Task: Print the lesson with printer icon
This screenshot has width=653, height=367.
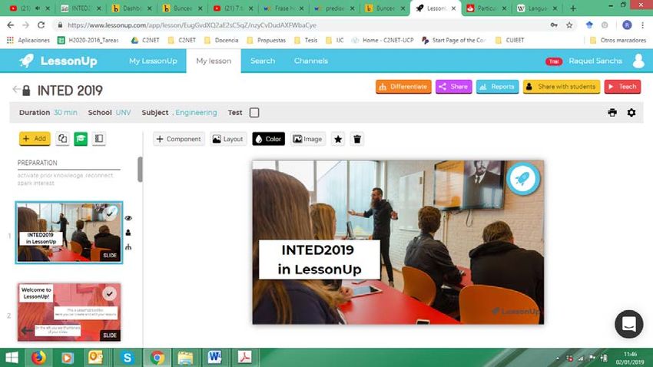Action: [x=612, y=112]
